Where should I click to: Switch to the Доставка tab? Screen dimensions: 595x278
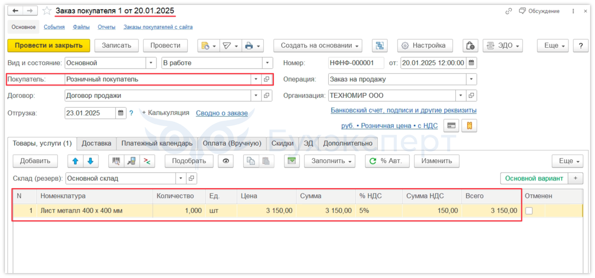pos(96,144)
